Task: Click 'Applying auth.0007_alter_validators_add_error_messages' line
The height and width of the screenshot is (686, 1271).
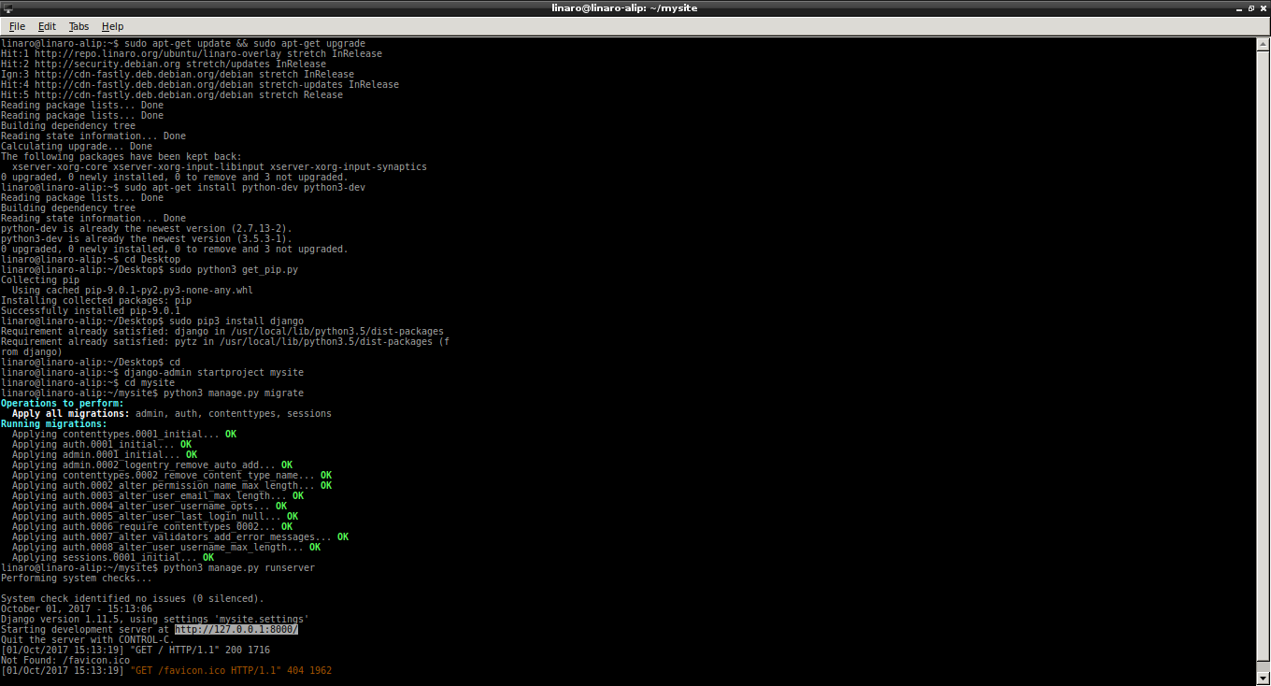Action: [180, 537]
